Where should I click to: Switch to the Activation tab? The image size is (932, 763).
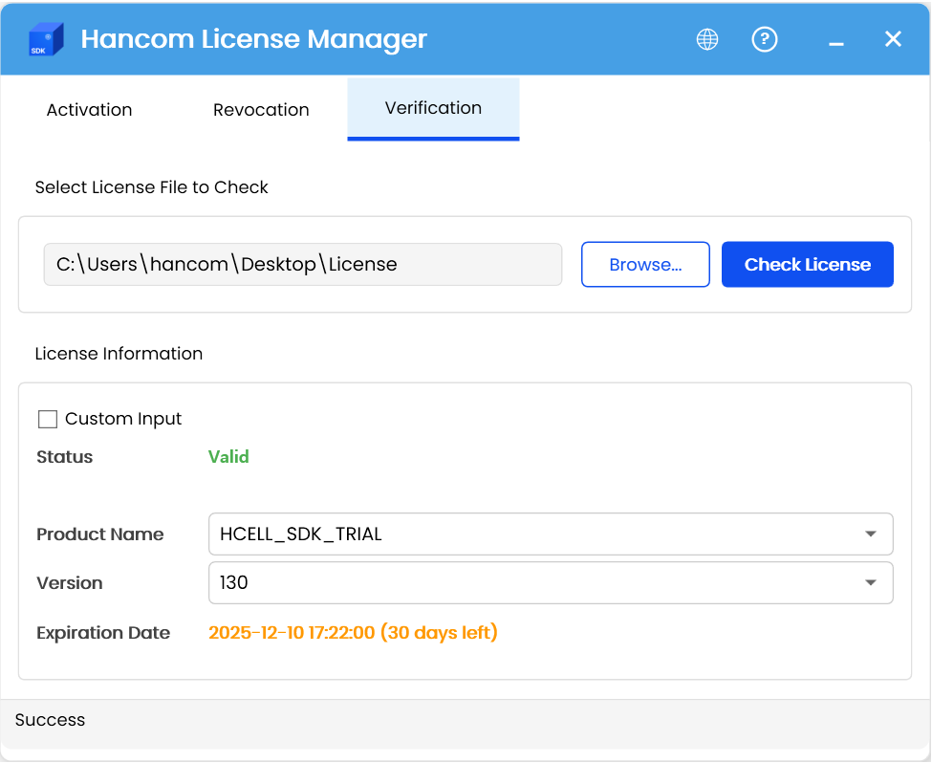pyautogui.click(x=89, y=110)
